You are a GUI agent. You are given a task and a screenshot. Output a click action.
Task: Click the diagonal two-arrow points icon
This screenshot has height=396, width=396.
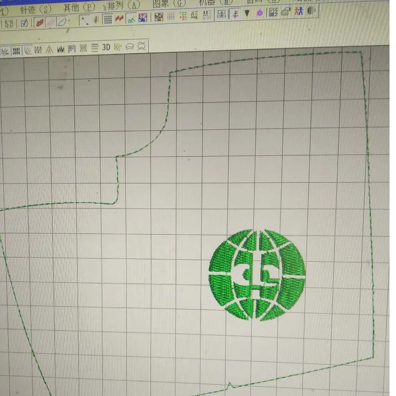84,20
